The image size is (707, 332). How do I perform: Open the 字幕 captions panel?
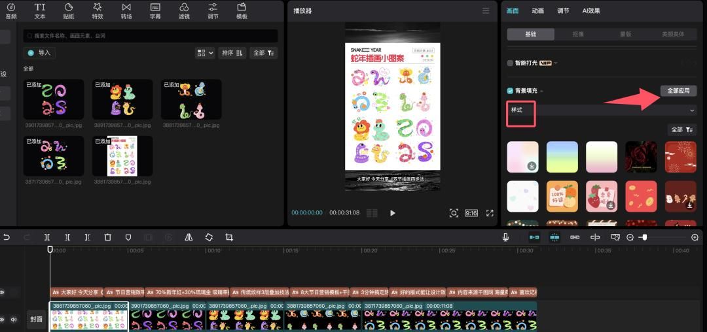coord(155,11)
